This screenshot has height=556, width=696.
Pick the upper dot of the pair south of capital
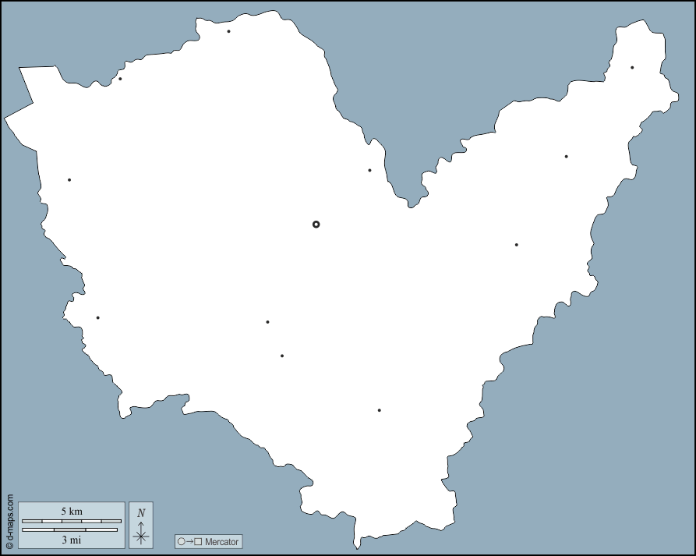tap(267, 322)
